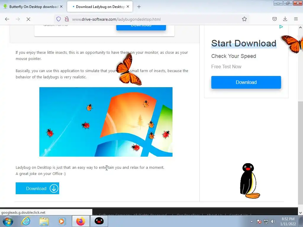Open the shield tracking protection icon
Screen dimensions: 303x227
[59, 19]
